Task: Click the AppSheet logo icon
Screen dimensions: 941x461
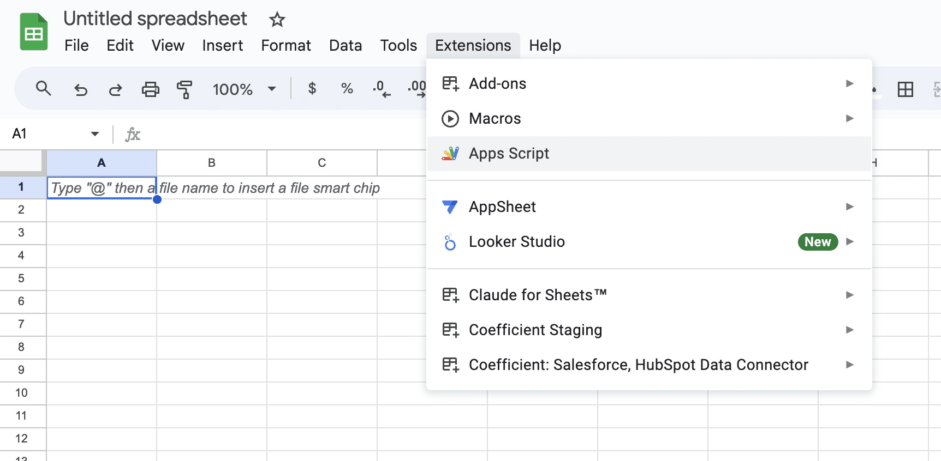Action: 450,207
